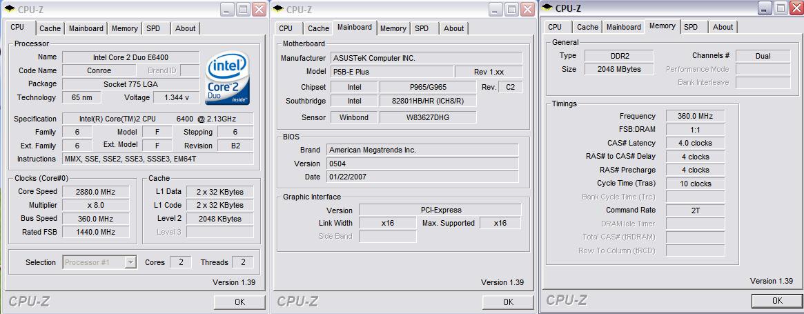This screenshot has height=314, width=804.
Task: Click Level 2 cache value 2048 KBytes
Action: [x=220, y=219]
